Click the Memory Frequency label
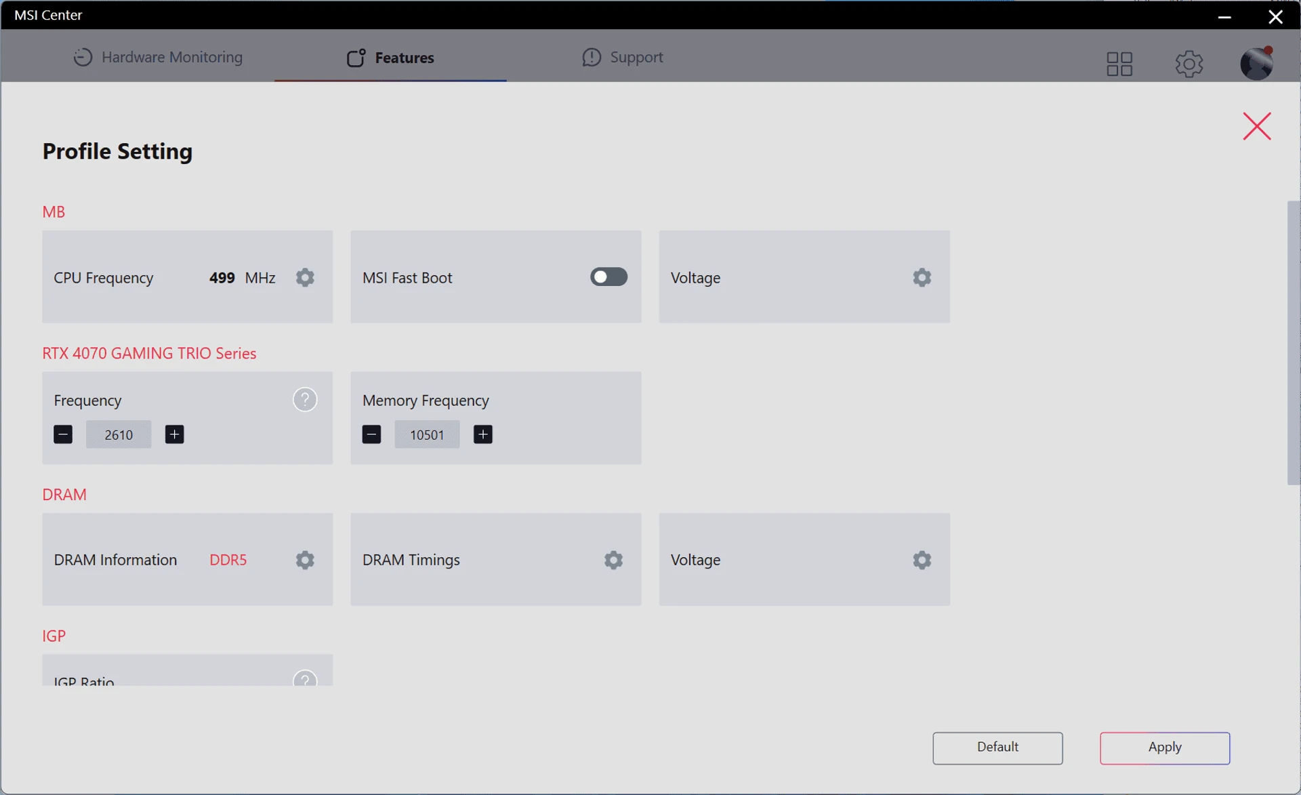The image size is (1301, 795). (x=426, y=401)
